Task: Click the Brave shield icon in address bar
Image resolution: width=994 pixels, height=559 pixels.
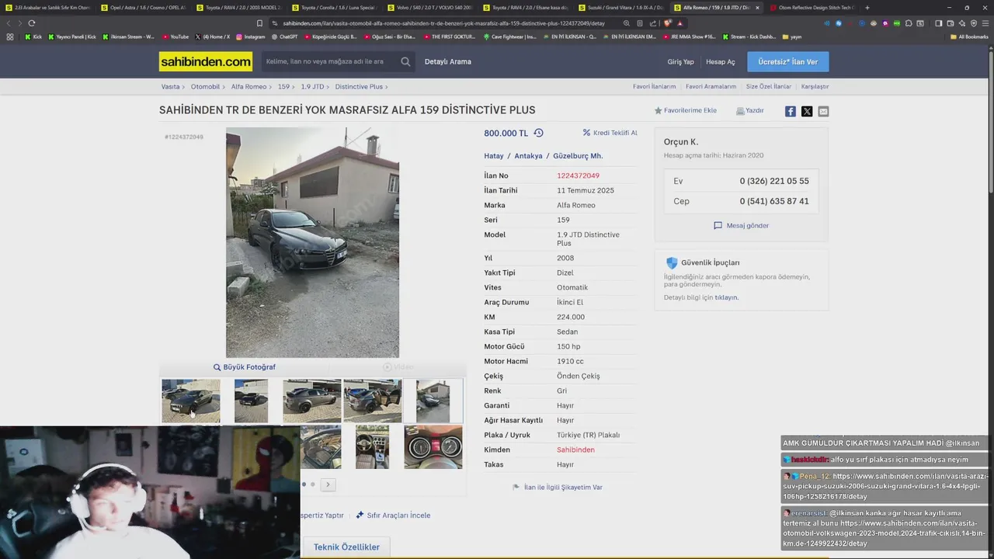Action: click(x=667, y=23)
